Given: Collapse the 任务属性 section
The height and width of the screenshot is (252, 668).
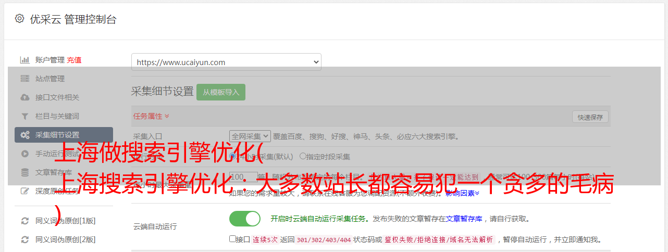Looking at the screenshot, I should pos(151,116).
